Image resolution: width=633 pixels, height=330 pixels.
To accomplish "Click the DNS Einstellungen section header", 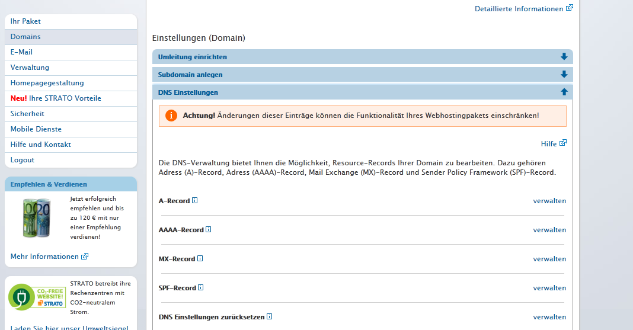I will point(363,92).
